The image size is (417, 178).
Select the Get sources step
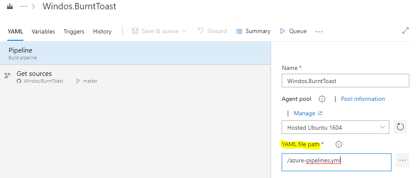pos(135,77)
